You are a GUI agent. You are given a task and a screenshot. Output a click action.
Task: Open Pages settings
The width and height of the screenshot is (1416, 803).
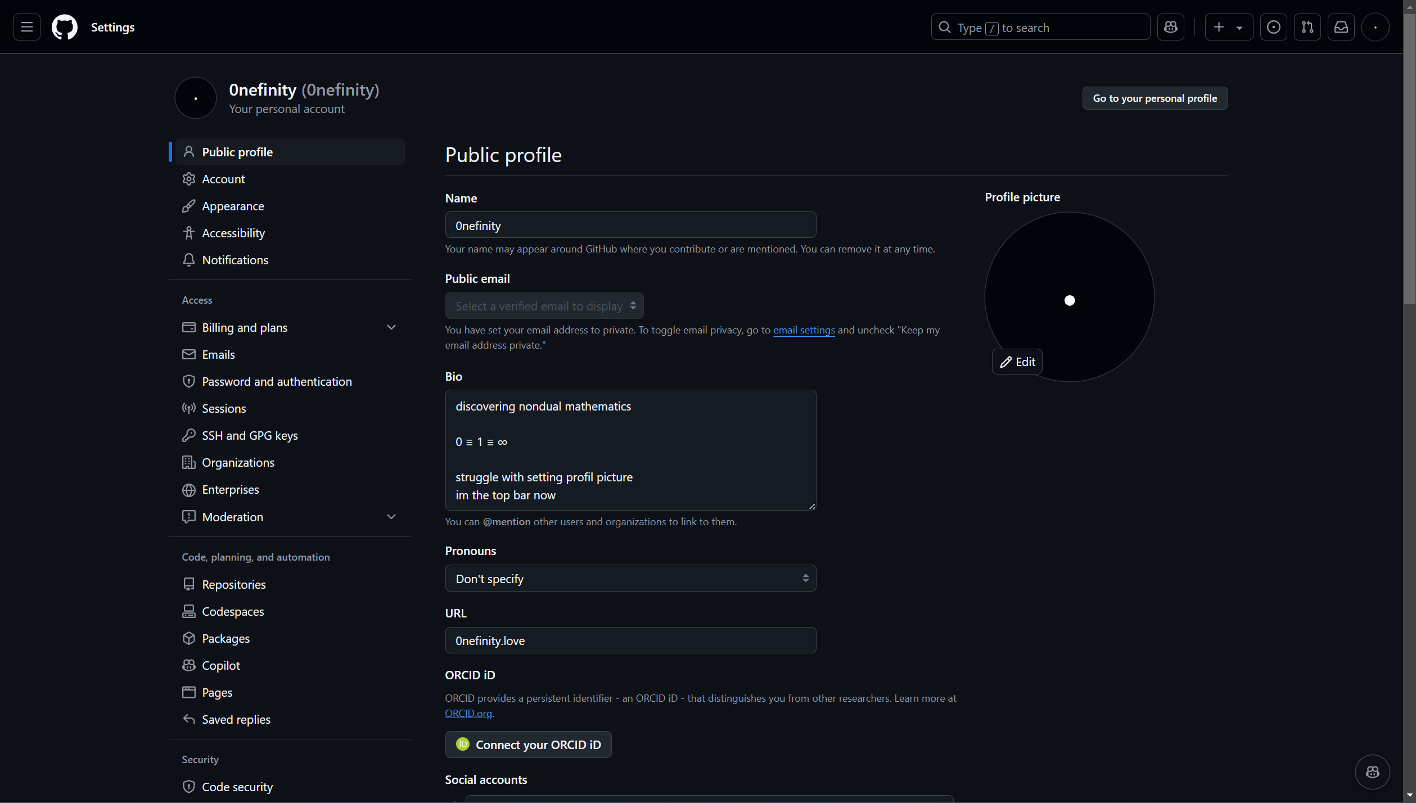(290, 692)
